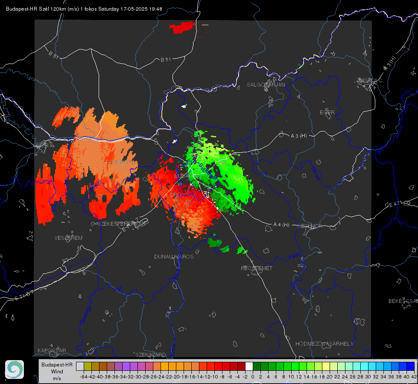Image resolution: width=418 pixels, height=384 pixels.
Task: Click the legend value 42
Action: [414, 377]
